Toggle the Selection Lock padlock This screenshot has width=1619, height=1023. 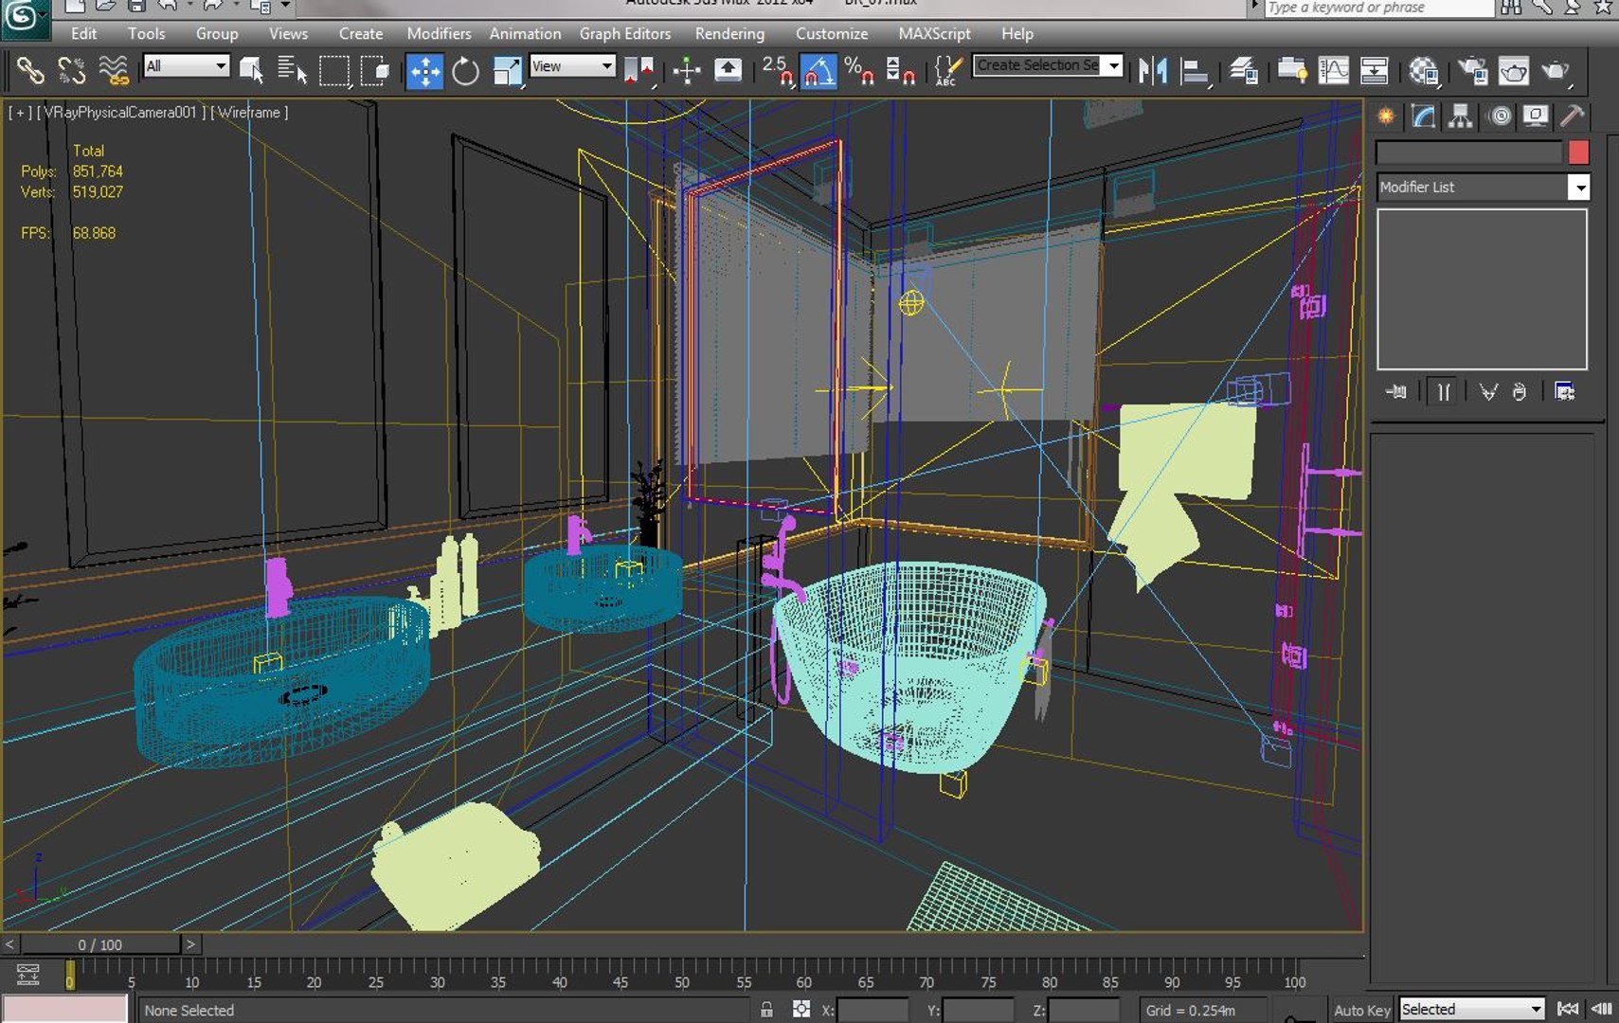point(766,1010)
